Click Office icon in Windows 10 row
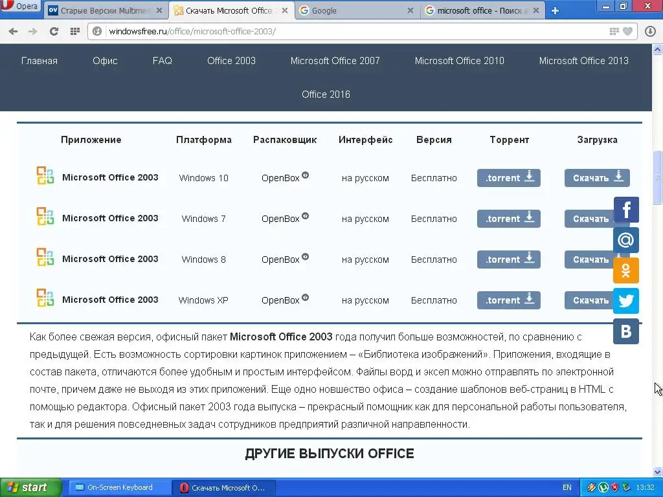The width and height of the screenshot is (663, 497). 45,176
